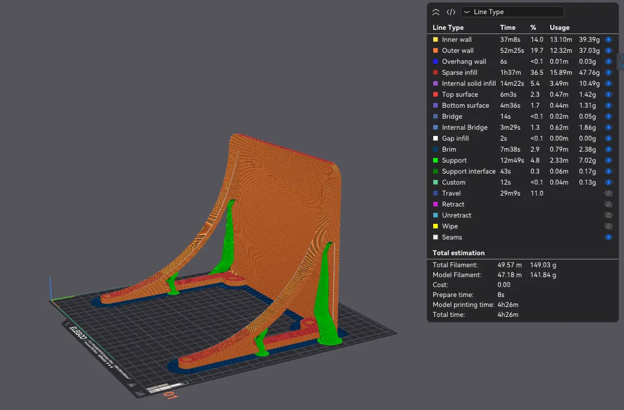Click the Prepare time 8s value

pyautogui.click(x=501, y=294)
